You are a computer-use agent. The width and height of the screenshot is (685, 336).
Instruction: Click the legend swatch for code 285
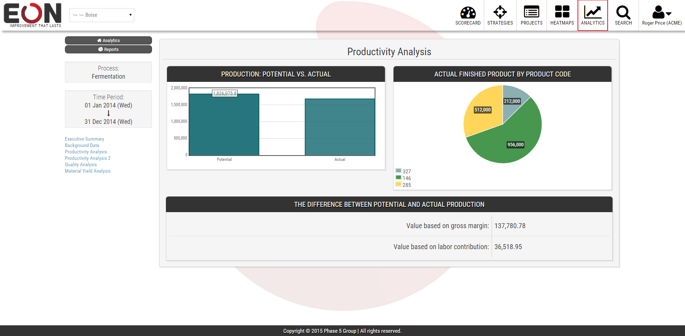(399, 184)
